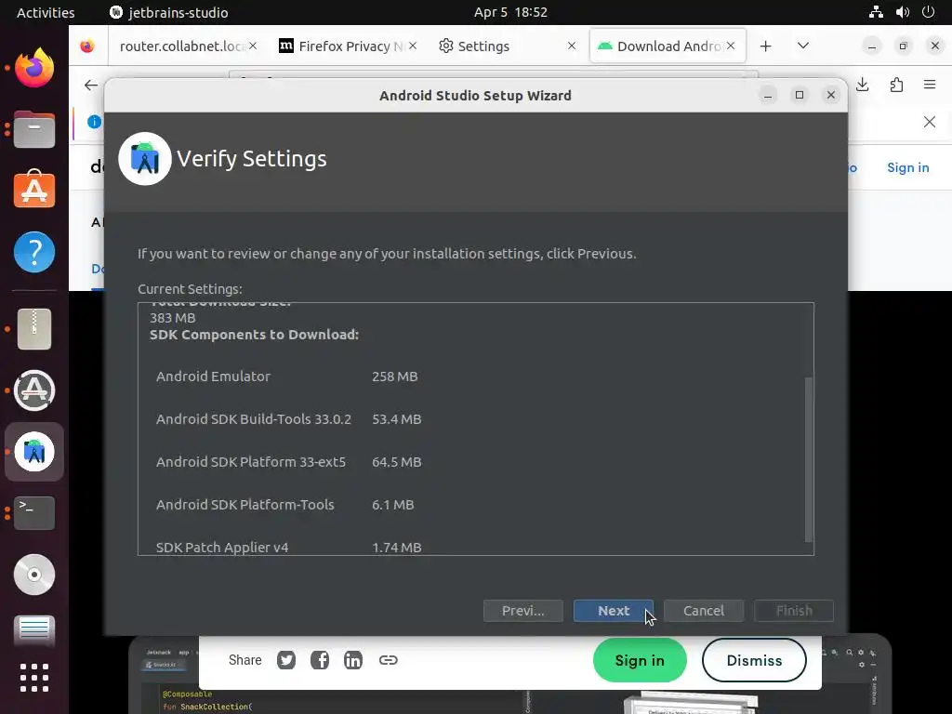Open the Activities overview
The height and width of the screenshot is (714, 952).
tap(46, 12)
